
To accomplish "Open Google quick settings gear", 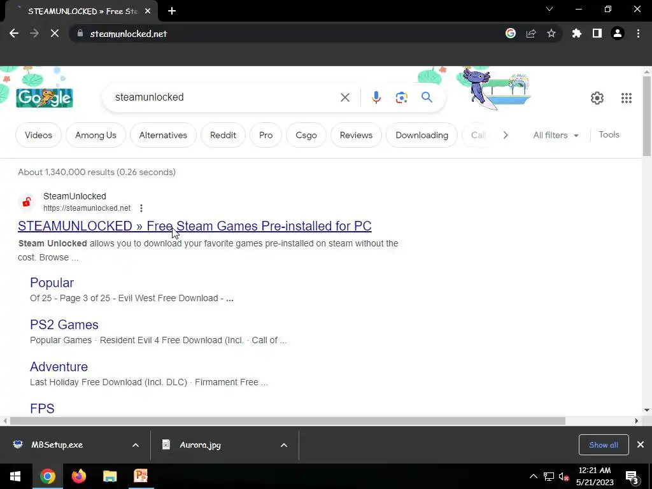I will pos(597,98).
